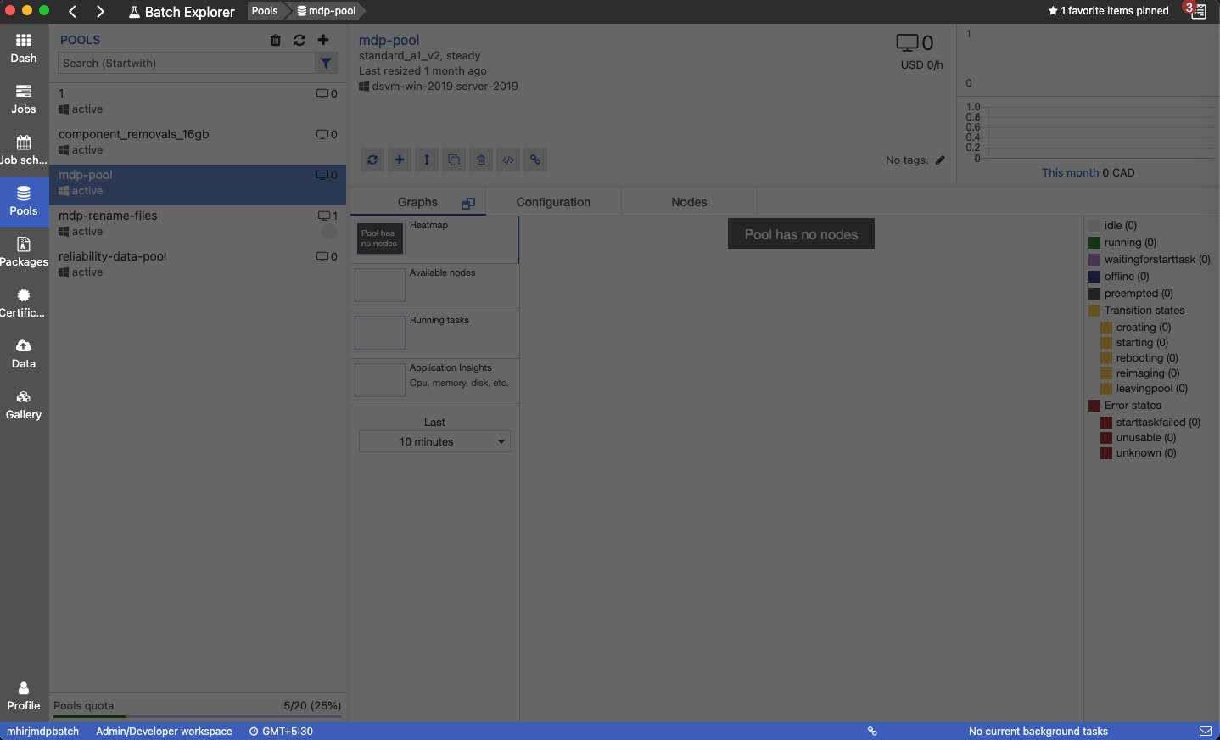Screen dimensions: 1220x740
Task: Refresh the mdp-pool details
Action: click(372, 160)
